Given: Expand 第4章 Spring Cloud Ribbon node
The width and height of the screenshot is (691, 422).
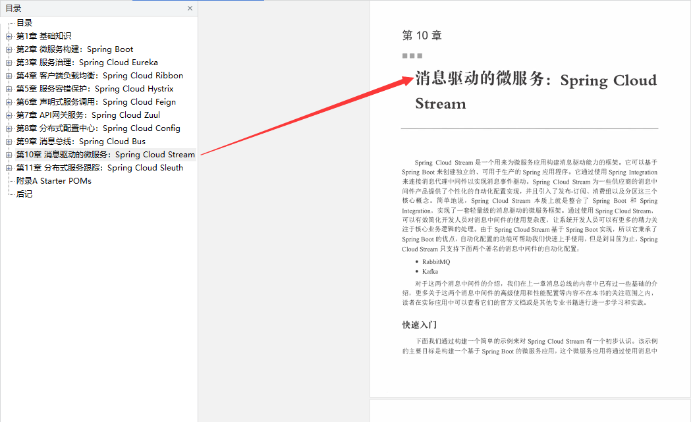Looking at the screenshot, I should click(x=9, y=76).
